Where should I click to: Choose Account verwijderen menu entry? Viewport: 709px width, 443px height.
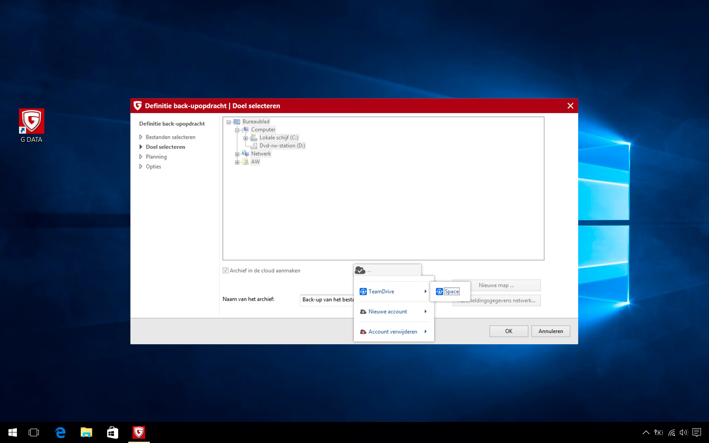point(393,332)
